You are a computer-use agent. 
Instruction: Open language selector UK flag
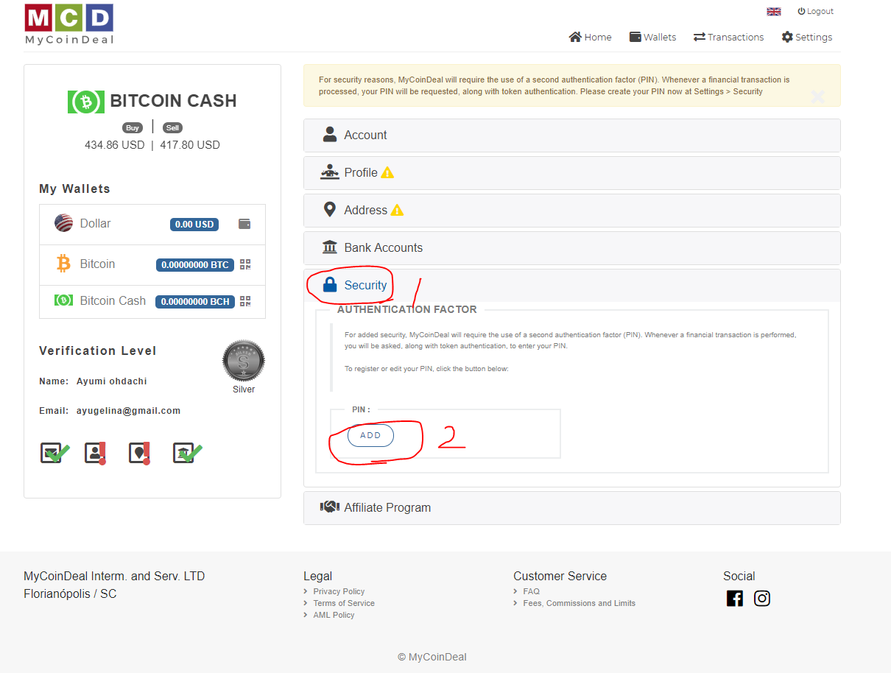pyautogui.click(x=773, y=11)
